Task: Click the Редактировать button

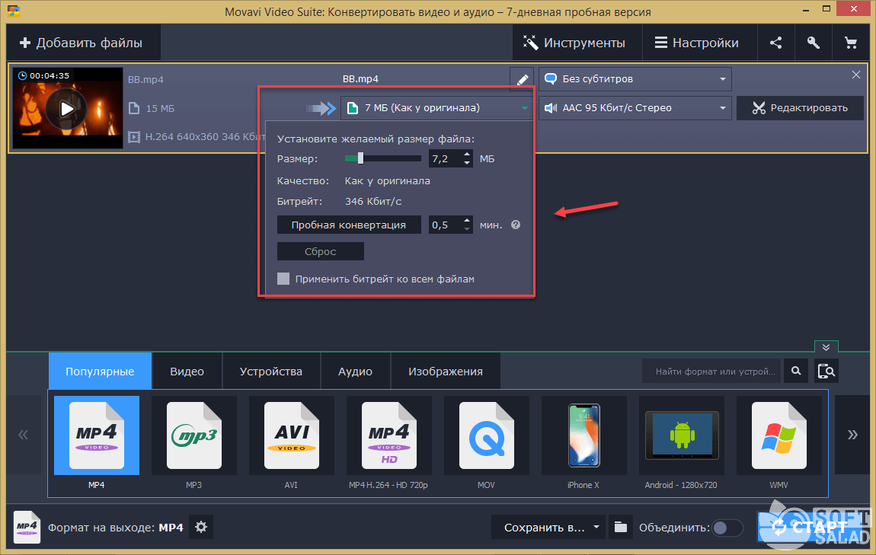Action: click(800, 108)
